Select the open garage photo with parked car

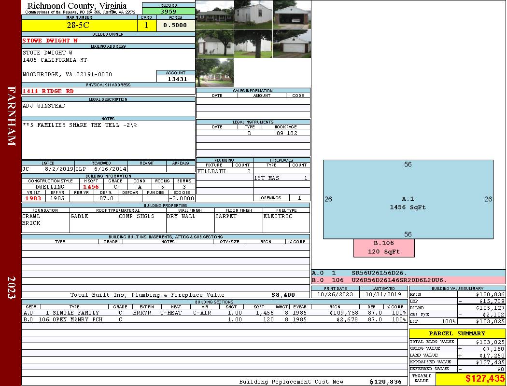point(291,14)
